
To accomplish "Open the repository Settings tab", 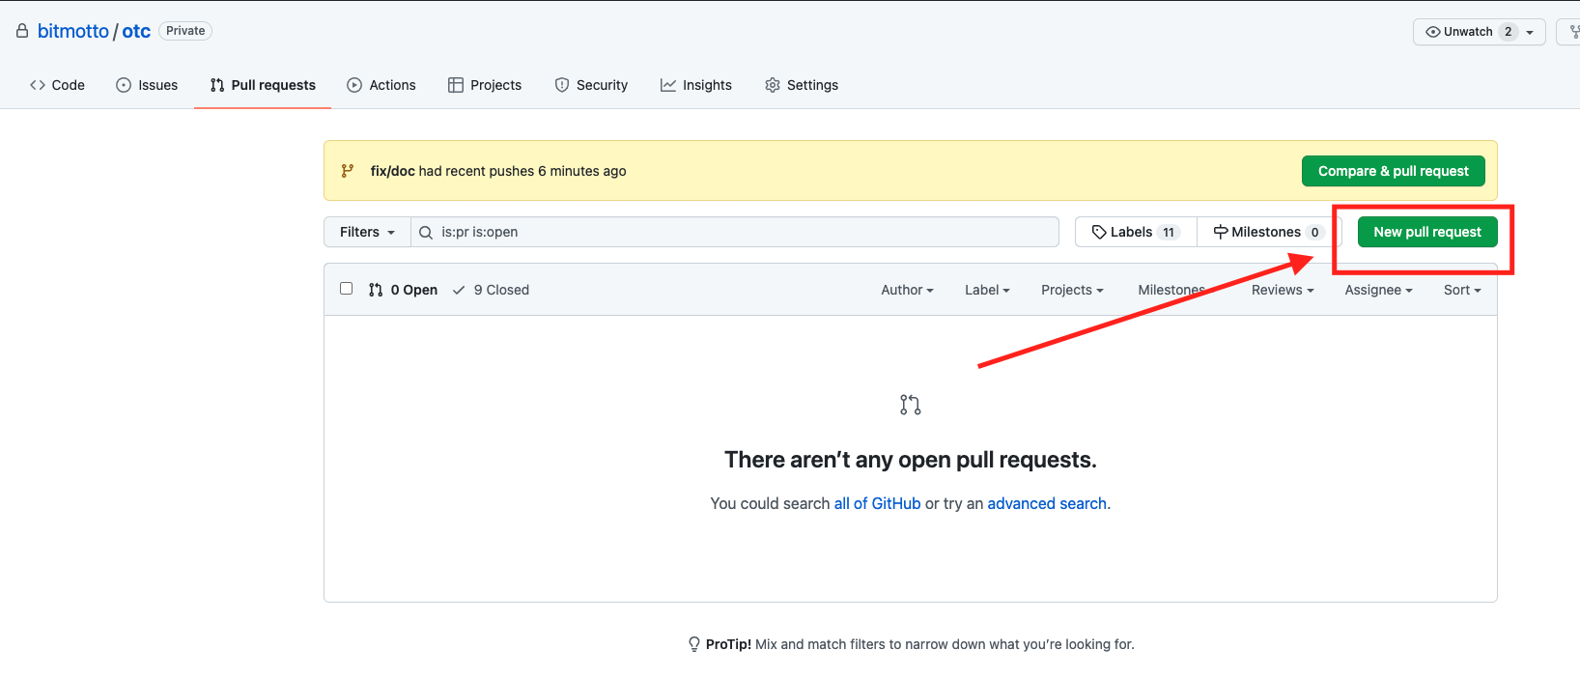I will coord(802,85).
